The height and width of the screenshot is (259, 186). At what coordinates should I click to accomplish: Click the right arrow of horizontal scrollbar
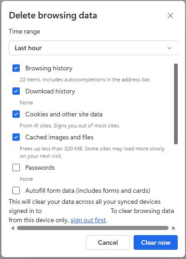click(x=174, y=228)
